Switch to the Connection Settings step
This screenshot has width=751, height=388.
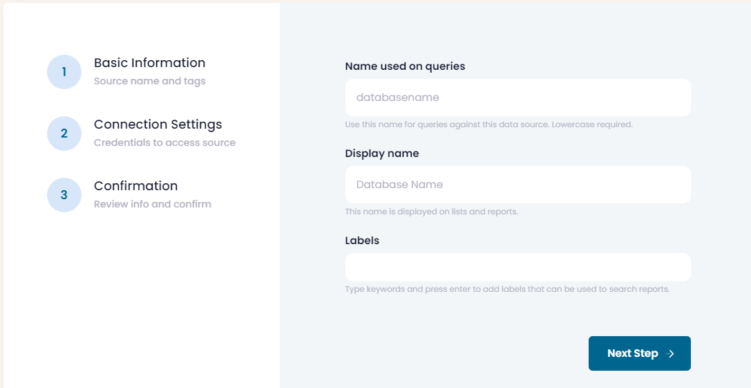coord(158,124)
